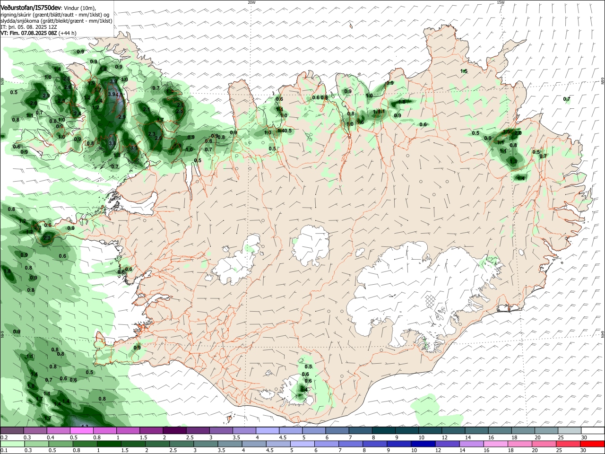The image size is (605, 454).
Task: Click the 1.5 precipitation value in northeast Iceland
Action: pos(464,71)
